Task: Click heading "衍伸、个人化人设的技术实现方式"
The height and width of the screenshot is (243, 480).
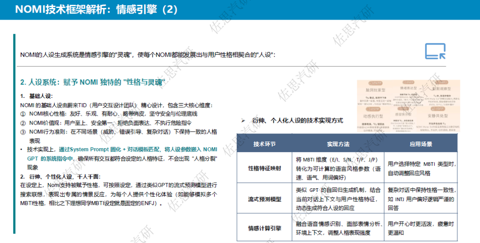Action: click(x=297, y=121)
